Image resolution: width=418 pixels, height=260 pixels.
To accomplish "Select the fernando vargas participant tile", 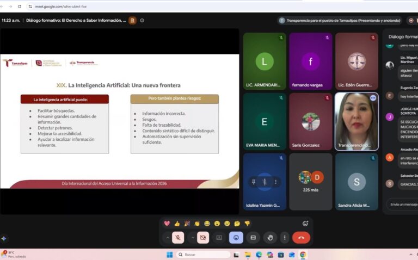I will (311, 61).
